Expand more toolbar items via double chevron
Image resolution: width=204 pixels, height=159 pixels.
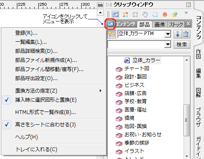pyautogui.click(x=186, y=13)
